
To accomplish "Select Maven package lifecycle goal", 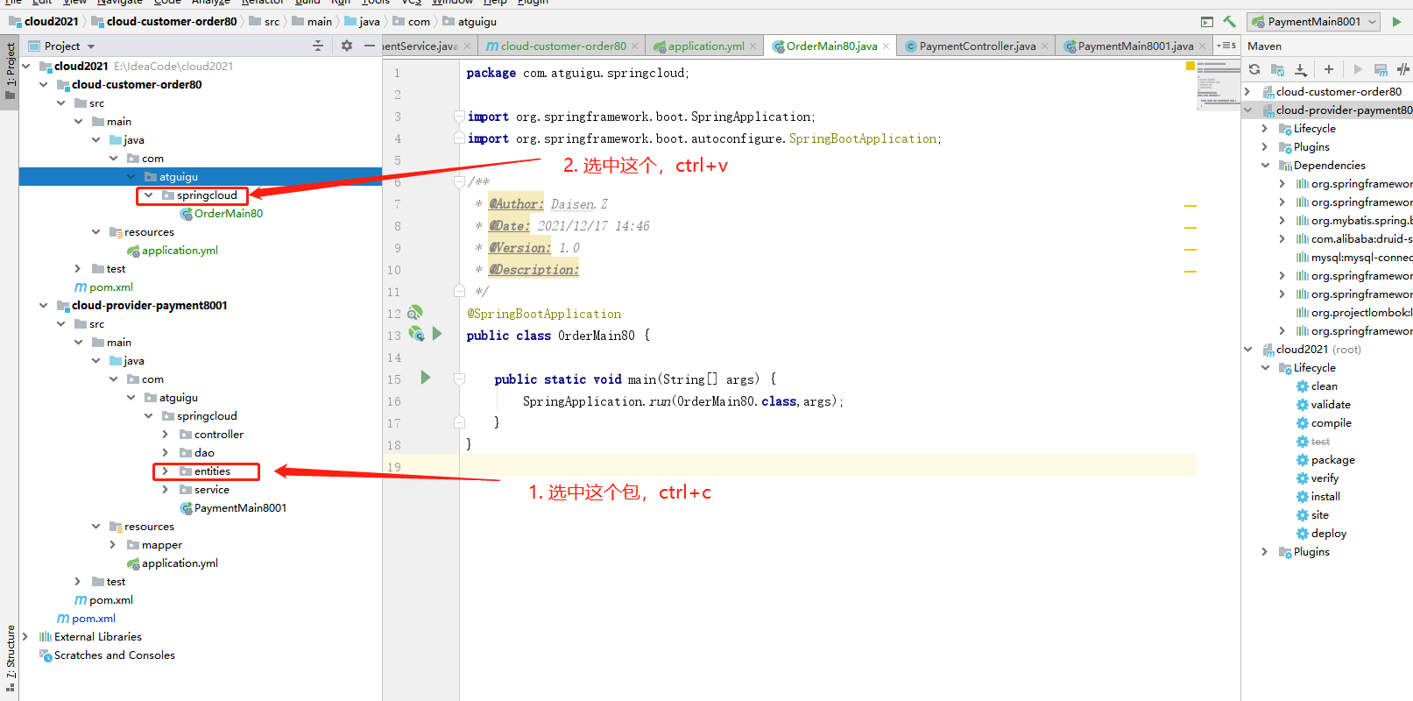I will (x=1325, y=460).
